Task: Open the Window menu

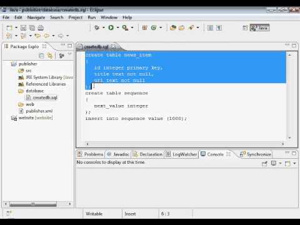Action: click(109, 17)
